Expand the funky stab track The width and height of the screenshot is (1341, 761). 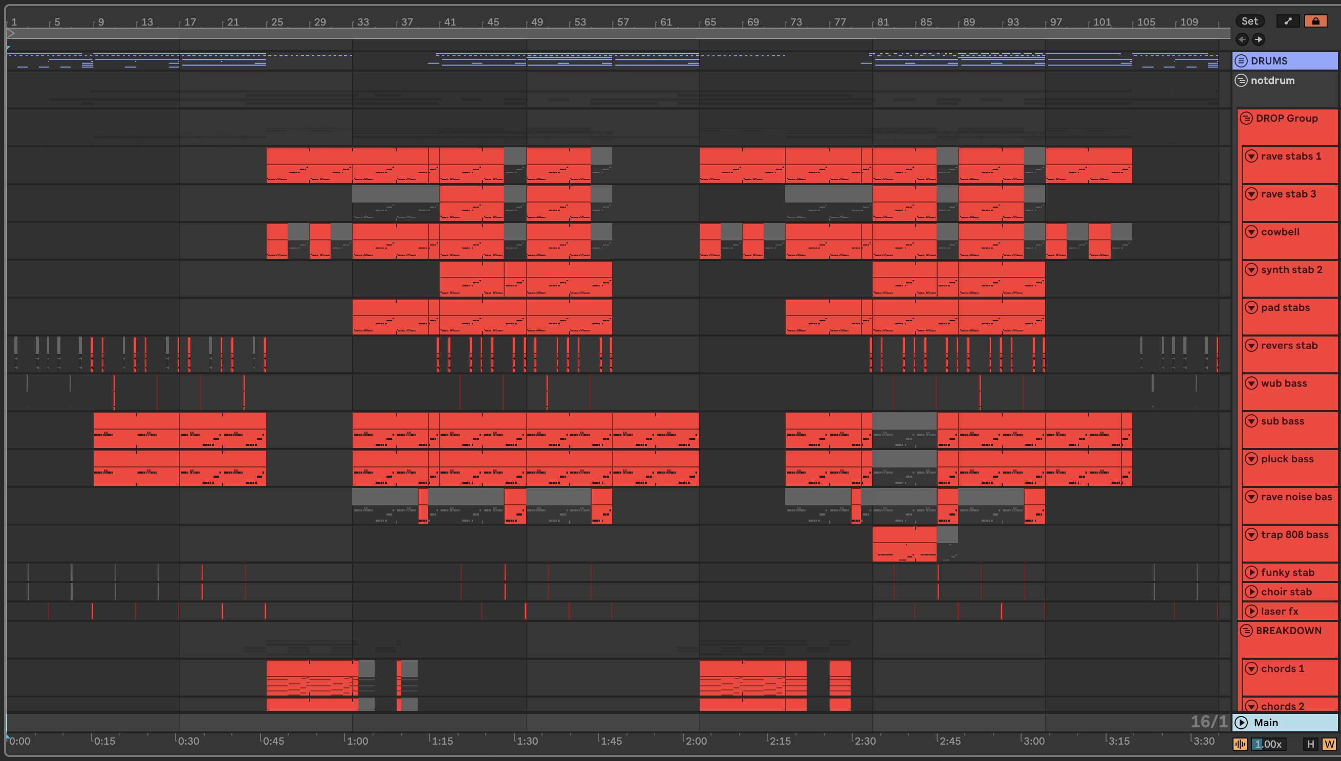1251,572
